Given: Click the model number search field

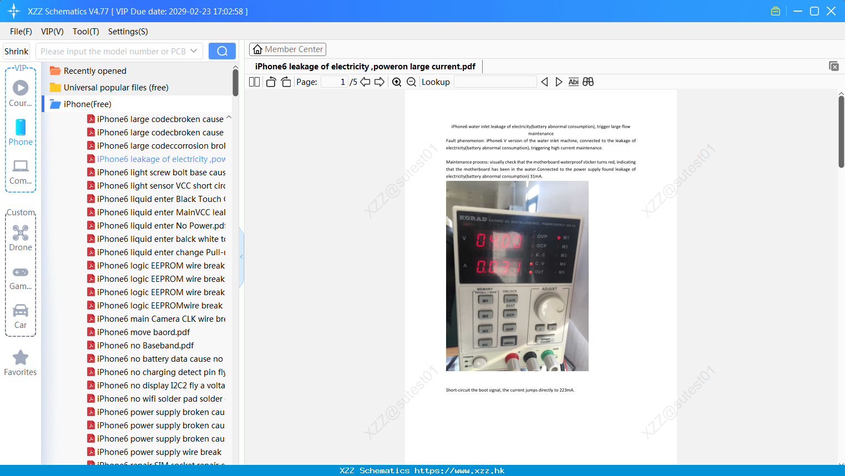Looking at the screenshot, I should pos(113,51).
